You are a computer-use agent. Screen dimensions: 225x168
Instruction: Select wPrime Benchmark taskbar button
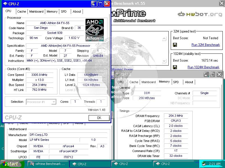pos(48,164)
